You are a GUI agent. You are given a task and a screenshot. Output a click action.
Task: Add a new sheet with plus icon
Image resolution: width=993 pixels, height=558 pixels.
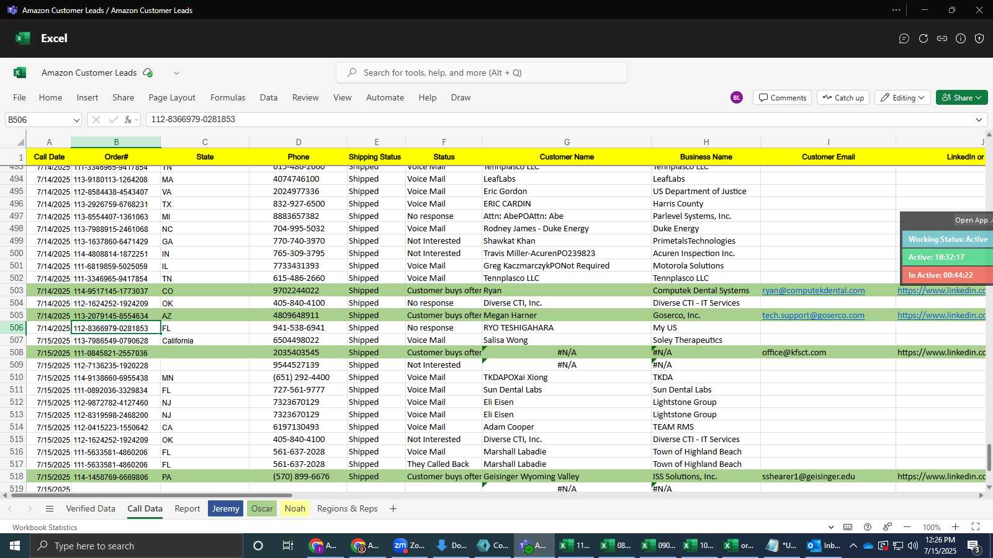click(x=393, y=508)
